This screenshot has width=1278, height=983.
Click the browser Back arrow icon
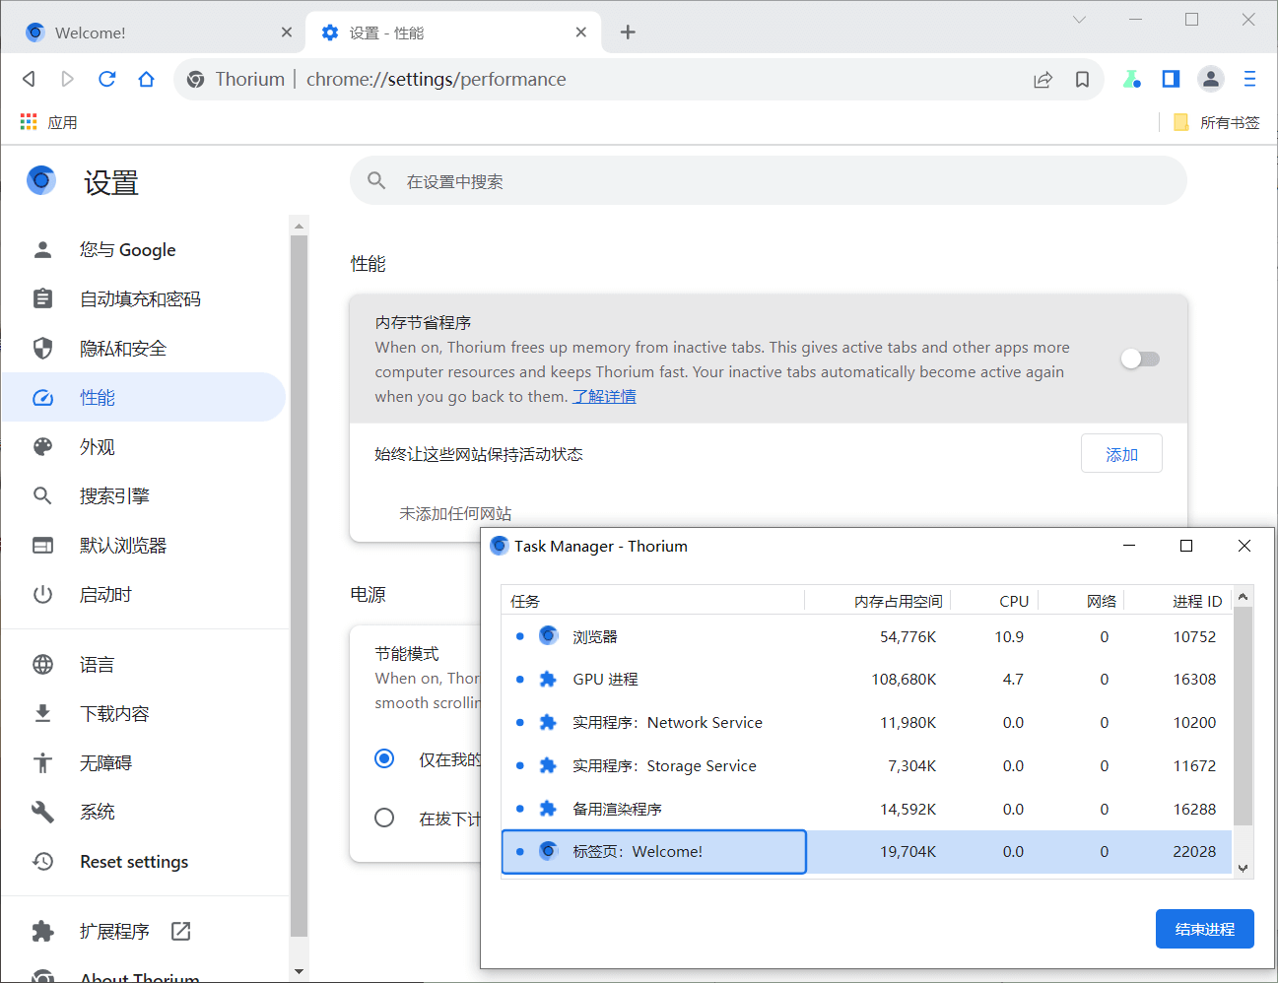point(29,79)
